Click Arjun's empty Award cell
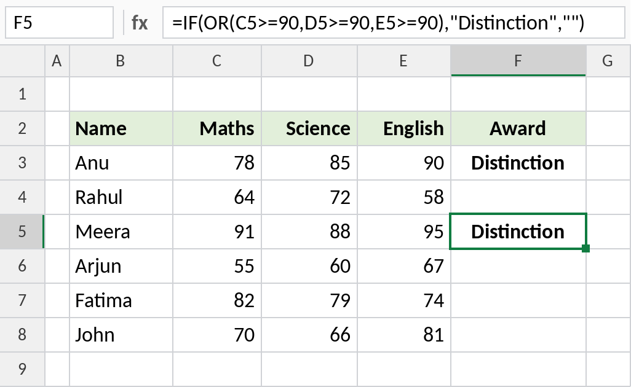The width and height of the screenshot is (631, 387). (x=518, y=266)
